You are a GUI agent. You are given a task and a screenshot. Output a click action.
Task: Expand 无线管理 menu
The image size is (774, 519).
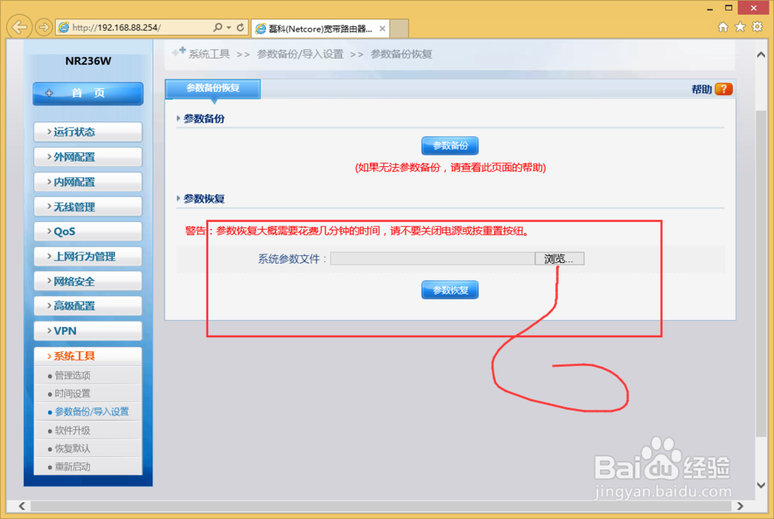point(88,207)
